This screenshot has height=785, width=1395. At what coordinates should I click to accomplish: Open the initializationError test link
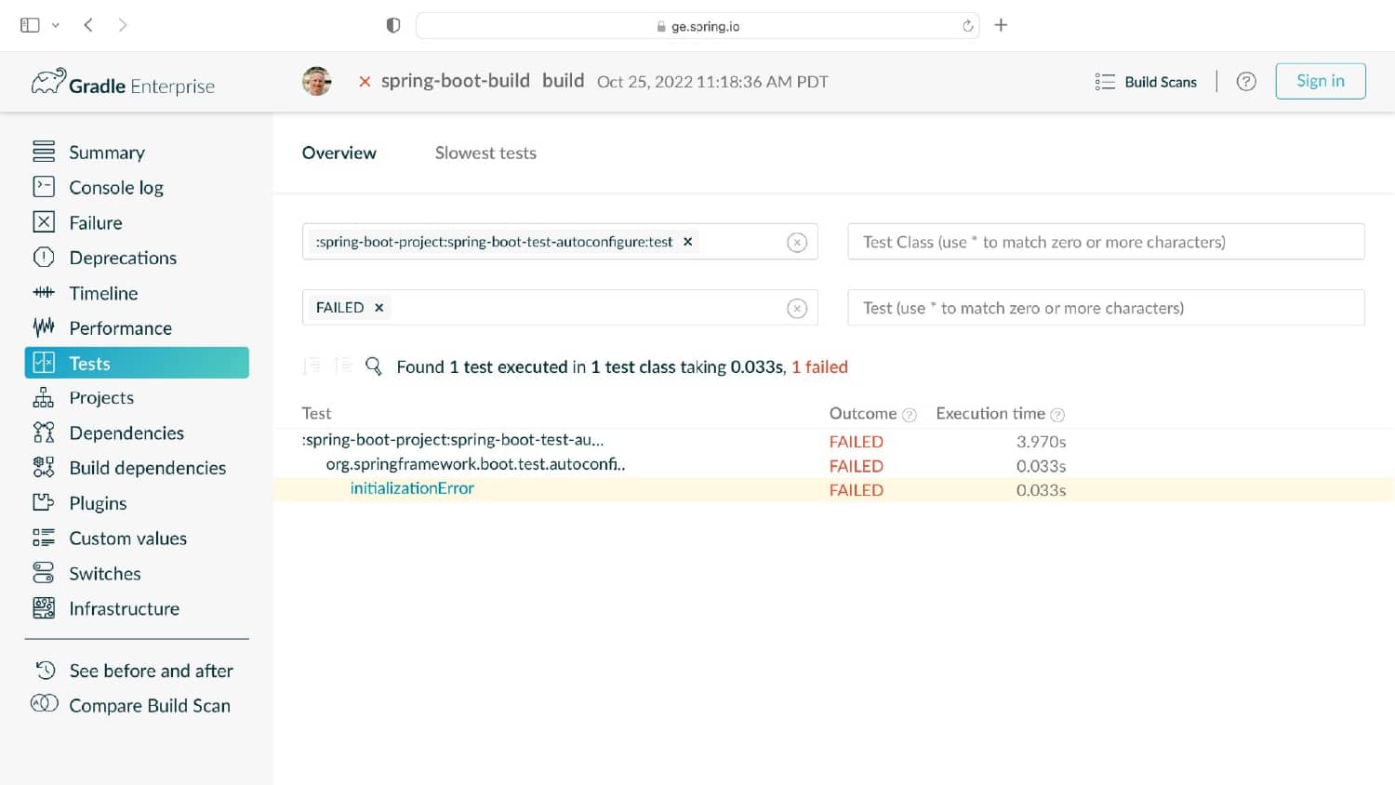click(412, 488)
